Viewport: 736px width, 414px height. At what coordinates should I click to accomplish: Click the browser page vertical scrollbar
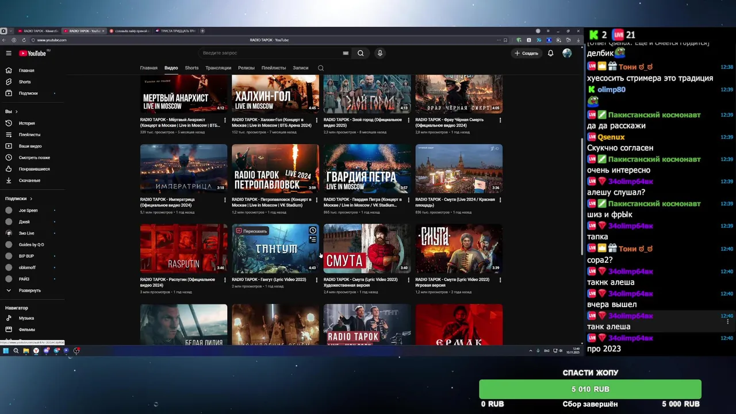(x=581, y=195)
